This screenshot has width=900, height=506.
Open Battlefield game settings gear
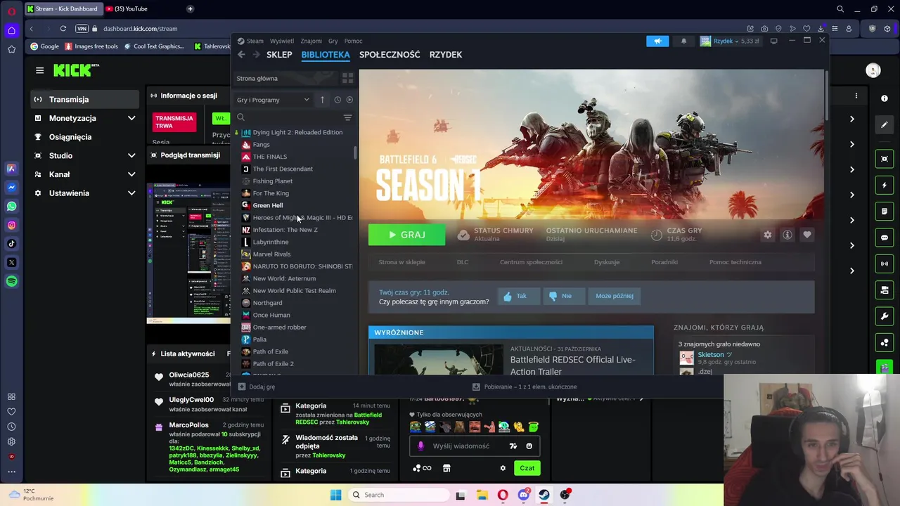coord(768,235)
